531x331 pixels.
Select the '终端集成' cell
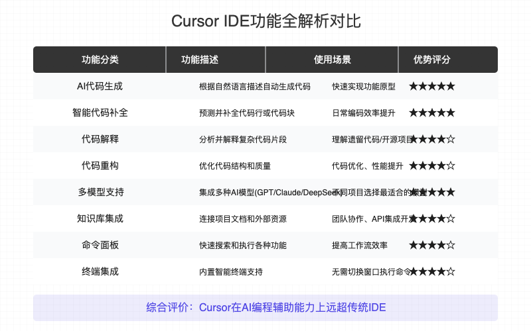(100, 271)
